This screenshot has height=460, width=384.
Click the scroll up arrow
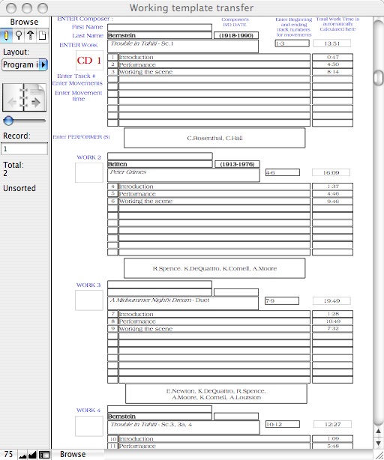click(x=378, y=432)
